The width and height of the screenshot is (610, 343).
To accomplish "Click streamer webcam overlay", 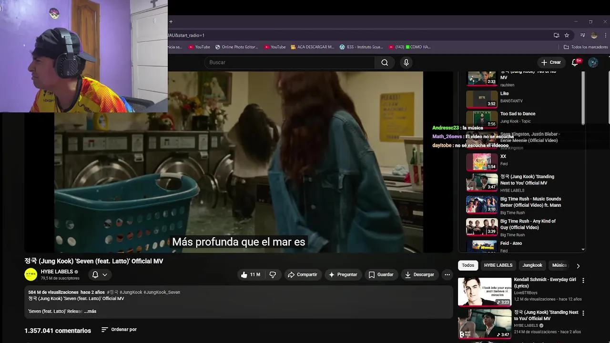I will (84, 56).
